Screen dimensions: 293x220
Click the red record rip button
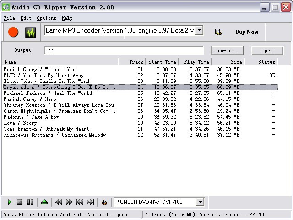tap(13, 32)
